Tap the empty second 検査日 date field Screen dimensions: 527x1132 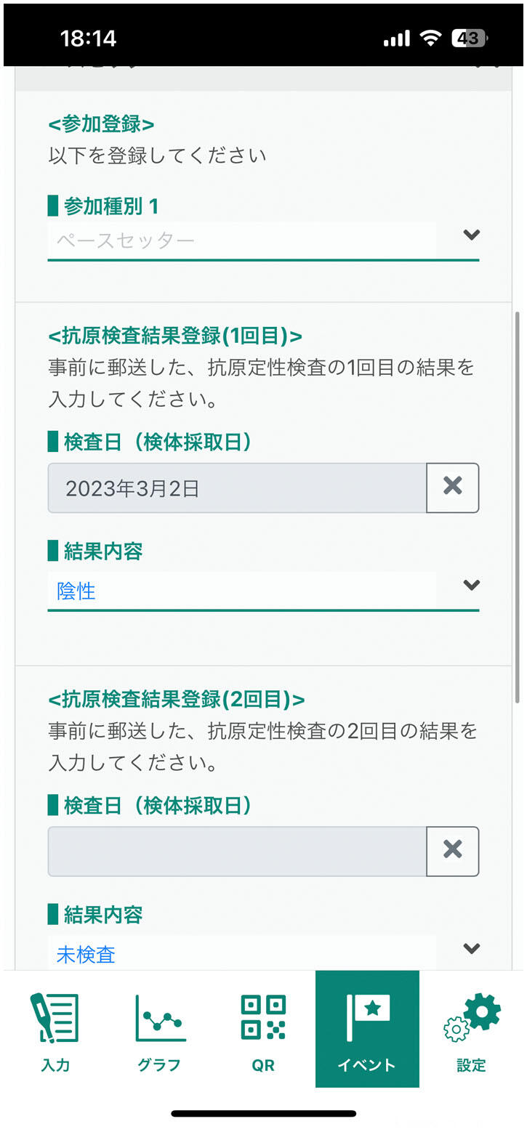coord(237,852)
